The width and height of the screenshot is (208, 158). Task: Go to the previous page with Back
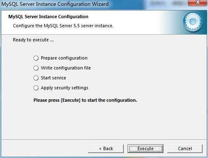click(106, 148)
